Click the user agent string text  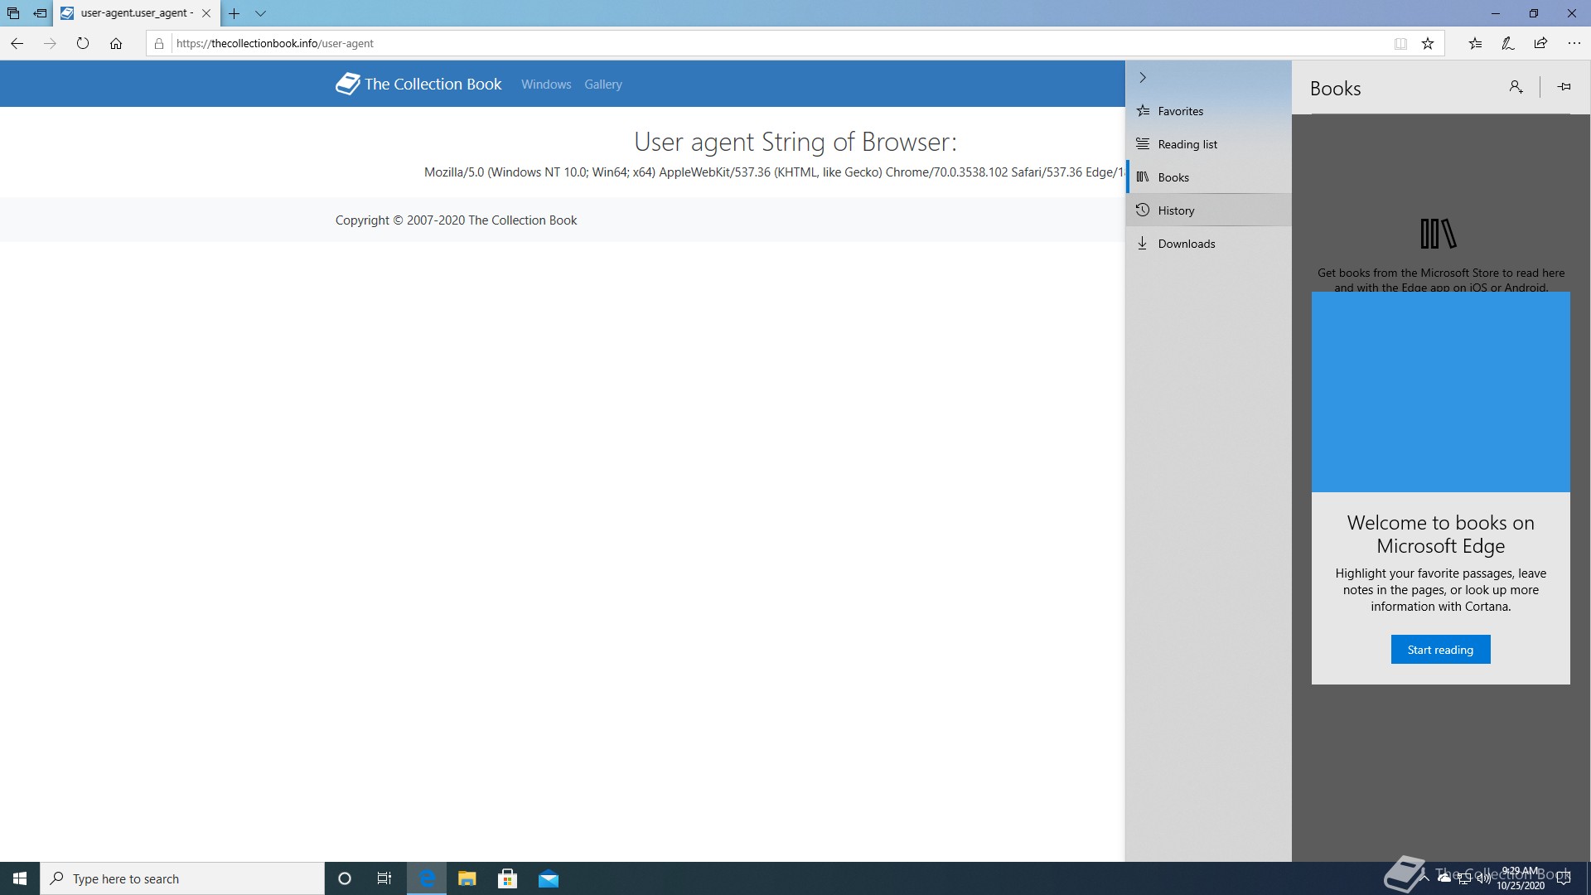tap(774, 172)
